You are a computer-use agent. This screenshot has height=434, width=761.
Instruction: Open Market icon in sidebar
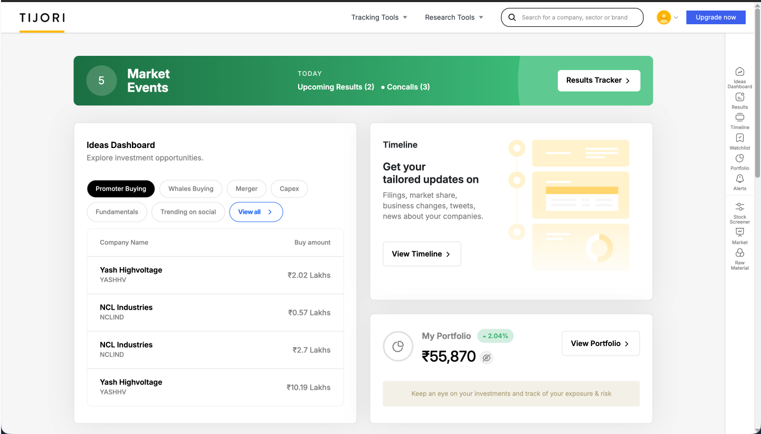pos(739,233)
